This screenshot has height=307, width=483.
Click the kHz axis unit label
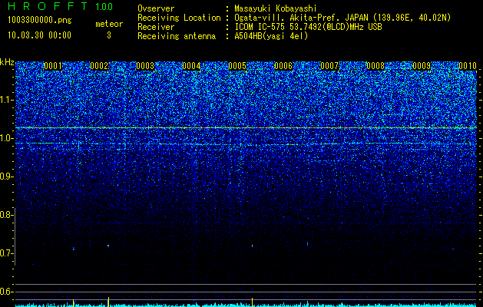coord(7,63)
